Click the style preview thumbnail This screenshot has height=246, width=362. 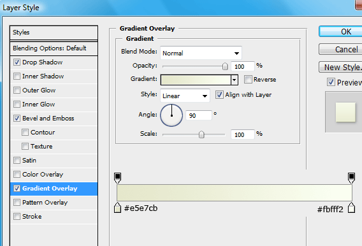pos(345,112)
